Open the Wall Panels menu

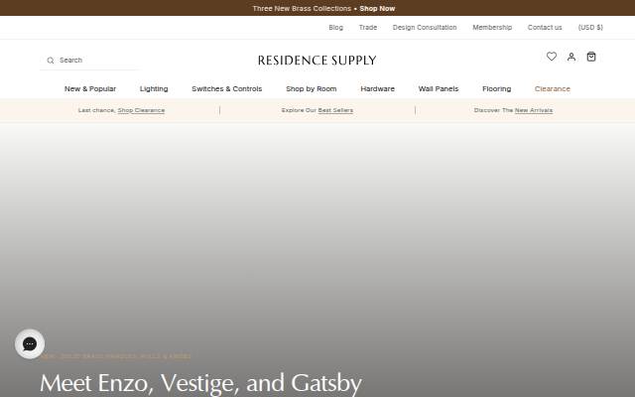tap(439, 88)
